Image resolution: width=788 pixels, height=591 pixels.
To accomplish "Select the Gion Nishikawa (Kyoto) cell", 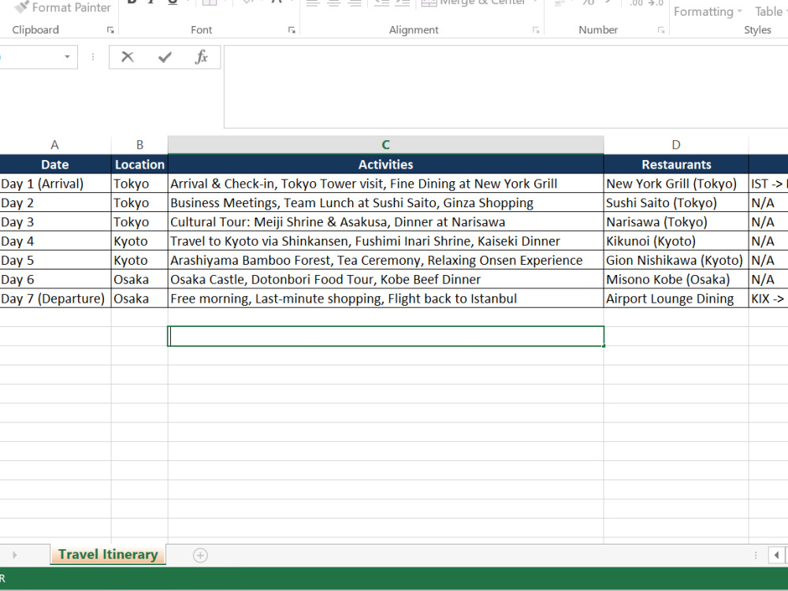I will [676, 260].
